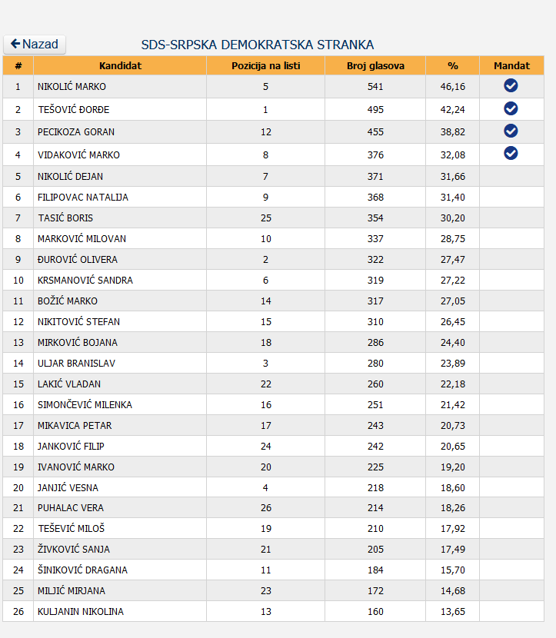556x638 pixels.
Task: Click Simončević Milenka candidate name
Action: (x=85, y=405)
